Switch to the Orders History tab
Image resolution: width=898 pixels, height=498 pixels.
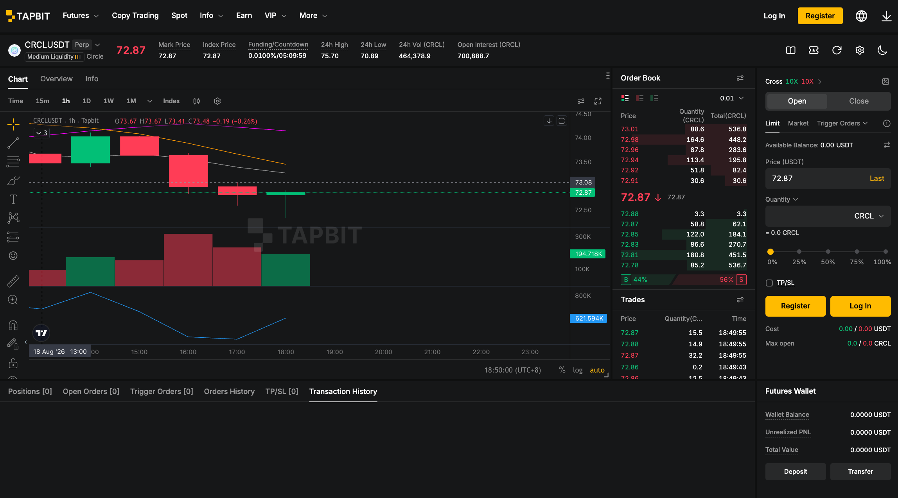[229, 391]
